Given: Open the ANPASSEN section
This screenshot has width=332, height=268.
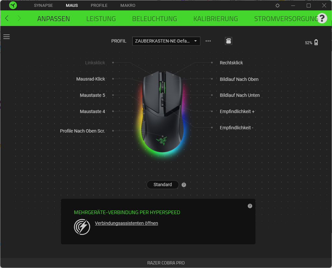Looking at the screenshot, I should [53, 19].
